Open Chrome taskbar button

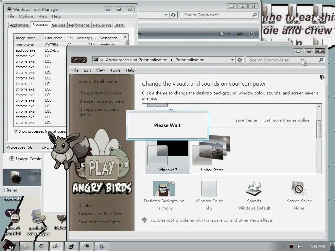point(42,246)
